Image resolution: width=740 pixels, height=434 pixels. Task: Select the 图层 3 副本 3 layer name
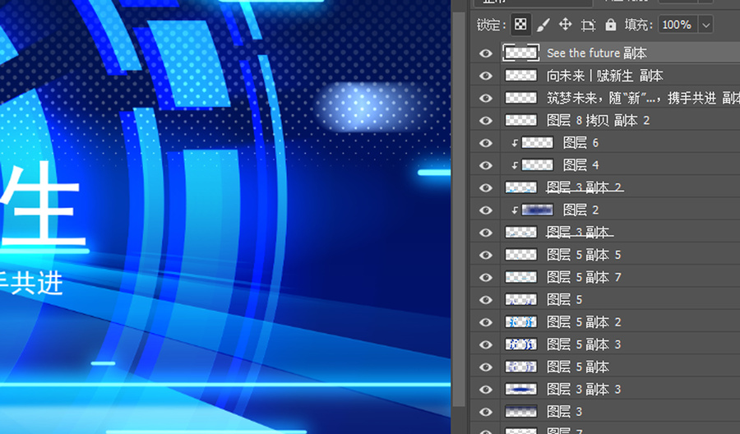584,389
